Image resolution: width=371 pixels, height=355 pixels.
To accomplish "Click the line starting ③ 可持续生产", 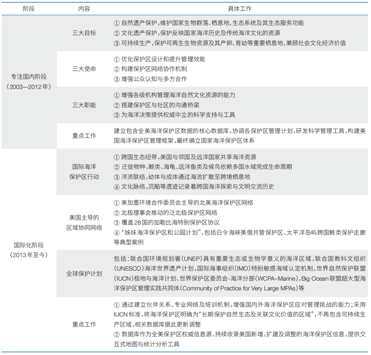I will (x=230, y=43).
